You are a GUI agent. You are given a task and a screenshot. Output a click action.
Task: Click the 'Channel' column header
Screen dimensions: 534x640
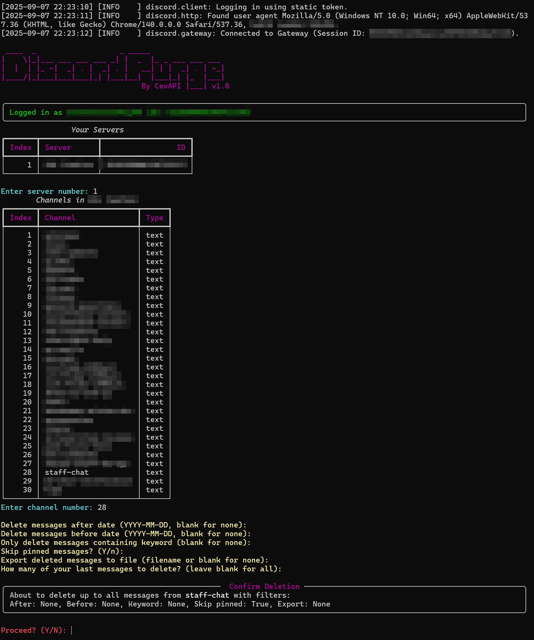[60, 218]
